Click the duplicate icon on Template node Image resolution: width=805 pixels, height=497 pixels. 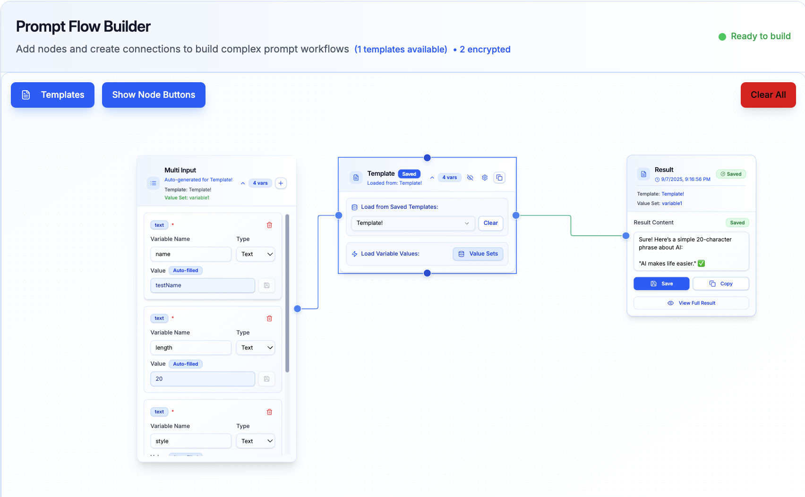[499, 178]
